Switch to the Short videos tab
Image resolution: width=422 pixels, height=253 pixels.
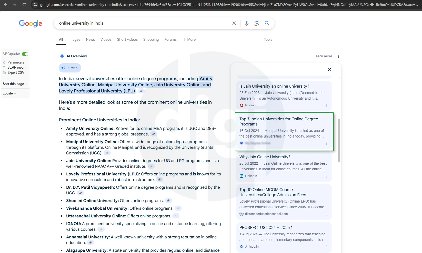(127, 39)
